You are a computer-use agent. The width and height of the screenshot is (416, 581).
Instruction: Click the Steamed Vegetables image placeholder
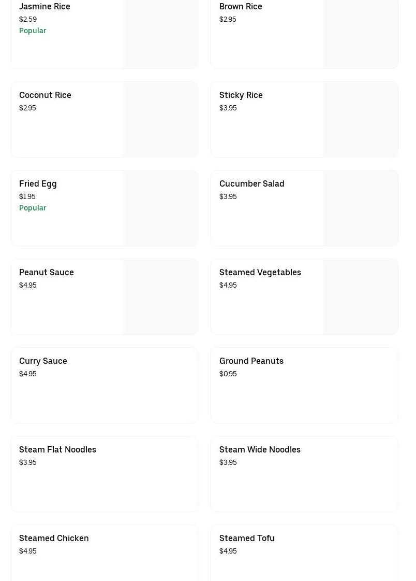pyautogui.click(x=360, y=296)
